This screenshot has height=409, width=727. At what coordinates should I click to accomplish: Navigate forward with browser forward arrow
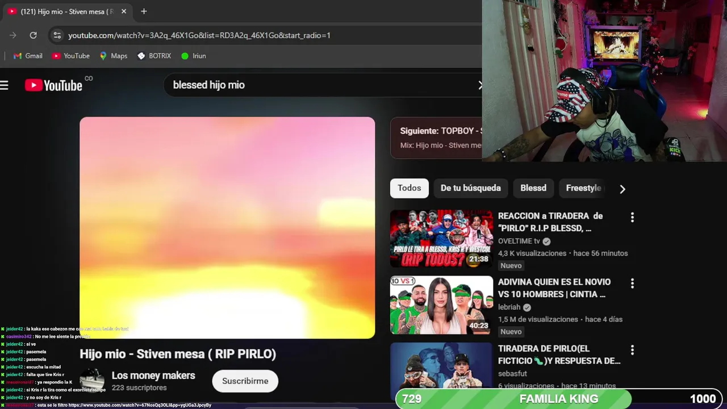pyautogui.click(x=12, y=35)
